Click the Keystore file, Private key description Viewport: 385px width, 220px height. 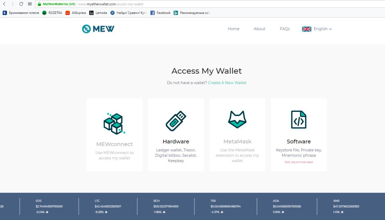pyautogui.click(x=299, y=153)
